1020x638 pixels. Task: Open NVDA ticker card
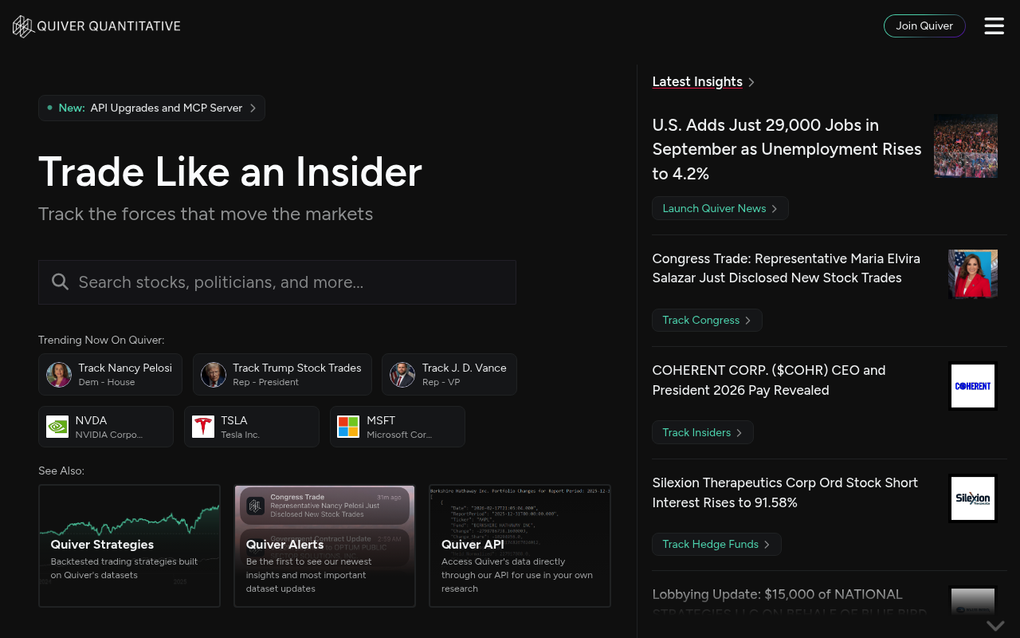[x=106, y=427]
